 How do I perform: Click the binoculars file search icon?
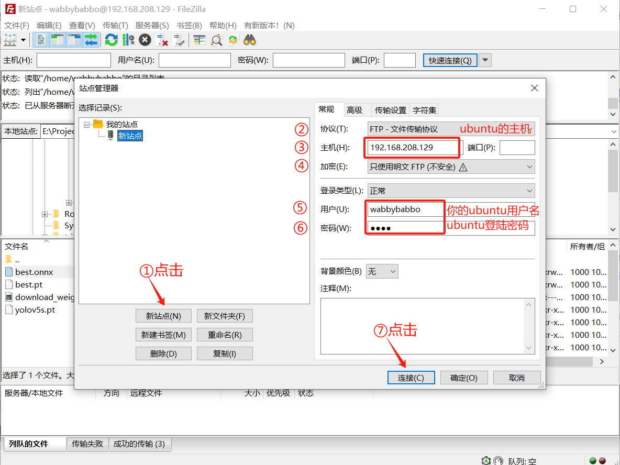pos(249,40)
